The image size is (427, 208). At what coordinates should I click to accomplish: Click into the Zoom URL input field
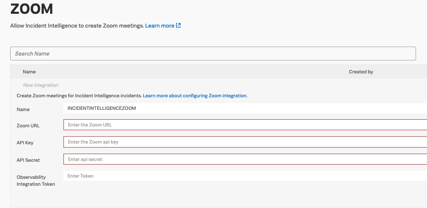(245, 124)
